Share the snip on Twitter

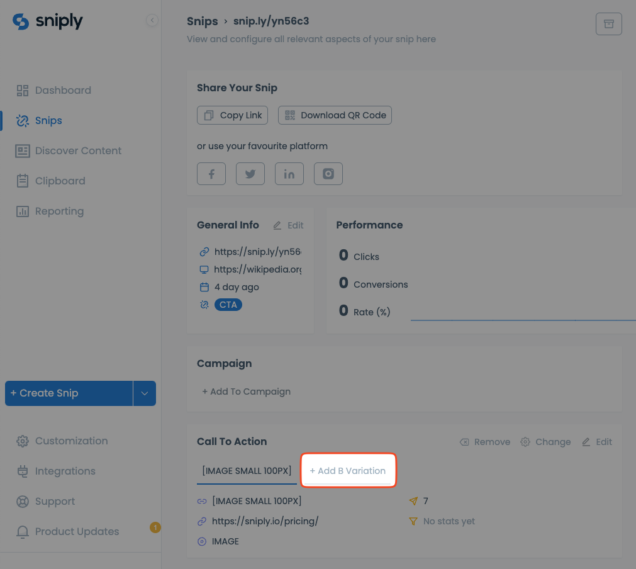(x=250, y=174)
